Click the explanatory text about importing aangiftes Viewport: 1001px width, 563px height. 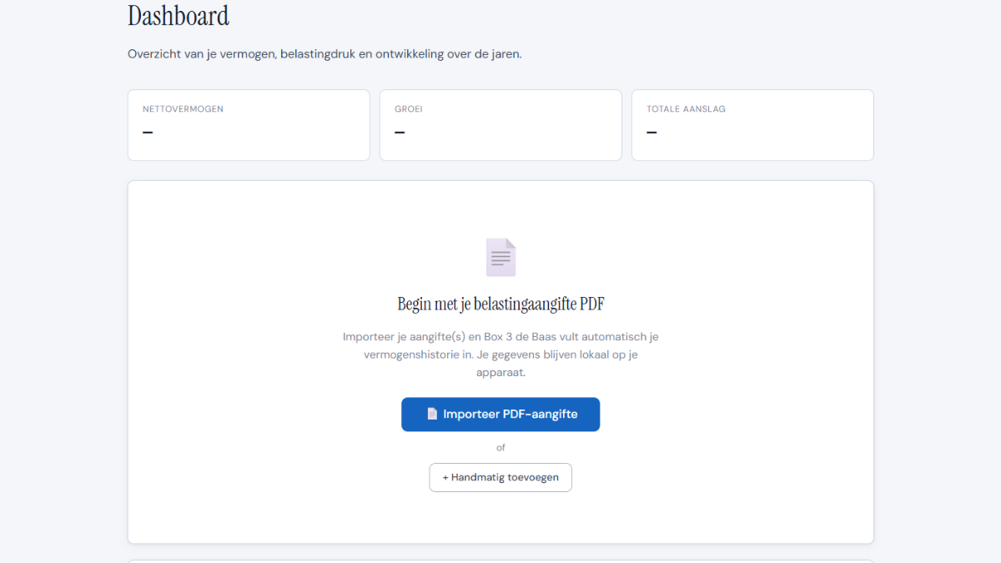click(x=500, y=354)
